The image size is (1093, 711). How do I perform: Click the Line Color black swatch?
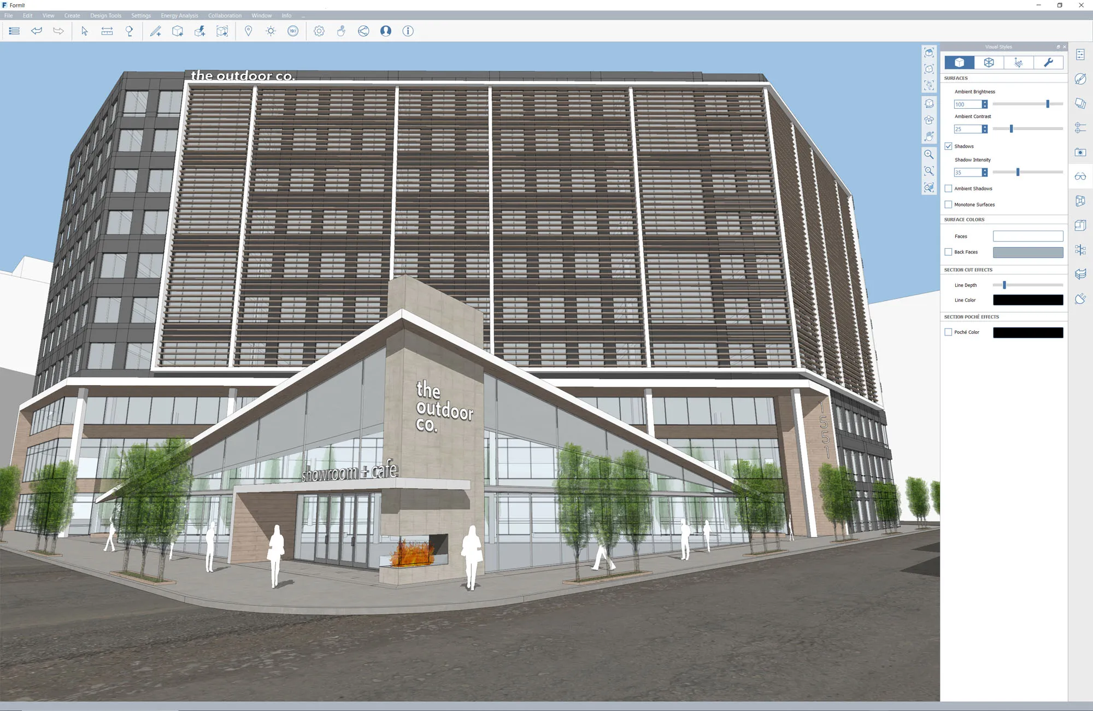click(1027, 300)
